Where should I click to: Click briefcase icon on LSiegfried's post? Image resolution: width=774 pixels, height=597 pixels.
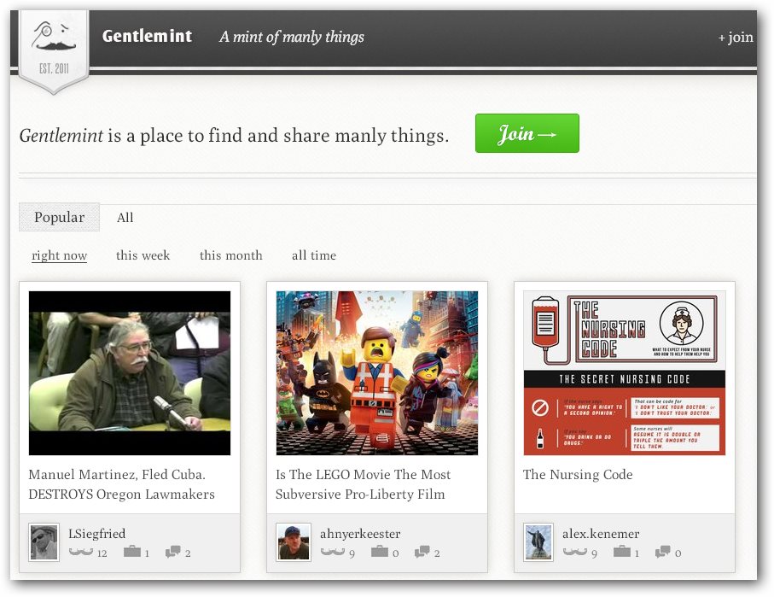pyautogui.click(x=131, y=551)
